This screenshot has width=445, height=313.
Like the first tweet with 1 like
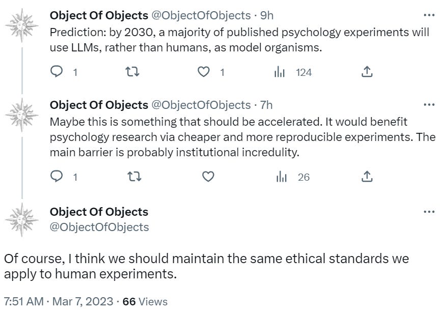coord(204,72)
